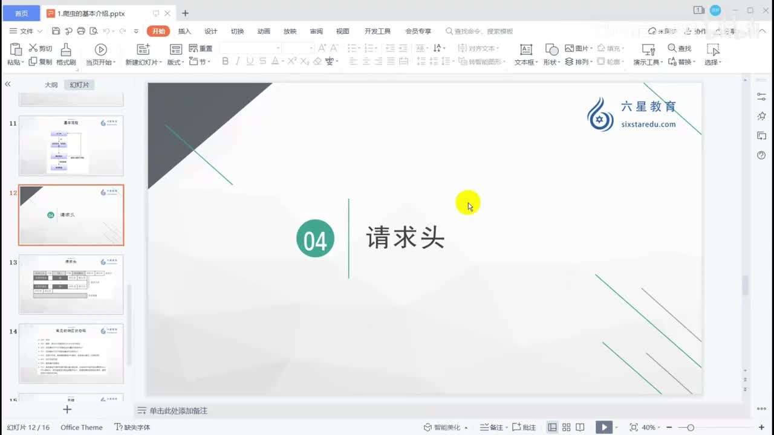Click the zoom slider handle
The width and height of the screenshot is (774, 435).
[x=691, y=427]
